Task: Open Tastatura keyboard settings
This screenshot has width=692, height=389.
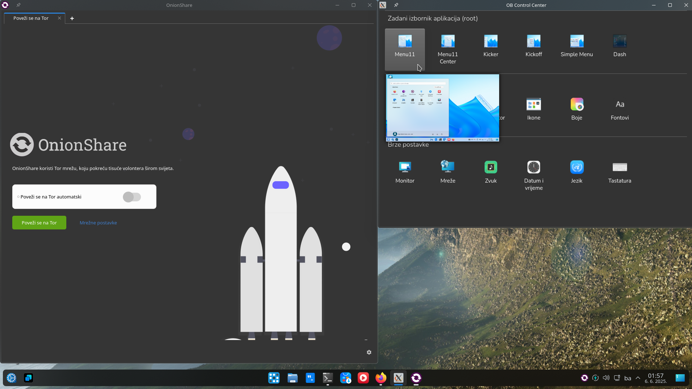Action: click(620, 172)
